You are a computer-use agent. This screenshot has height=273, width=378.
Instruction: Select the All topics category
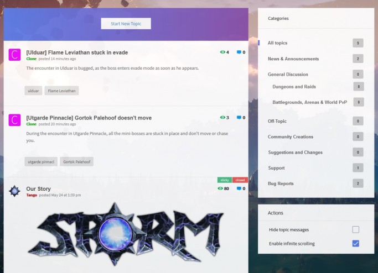pyautogui.click(x=277, y=43)
